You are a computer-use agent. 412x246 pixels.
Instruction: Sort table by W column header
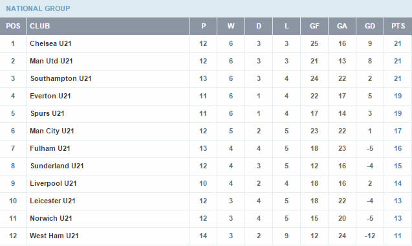click(x=231, y=26)
